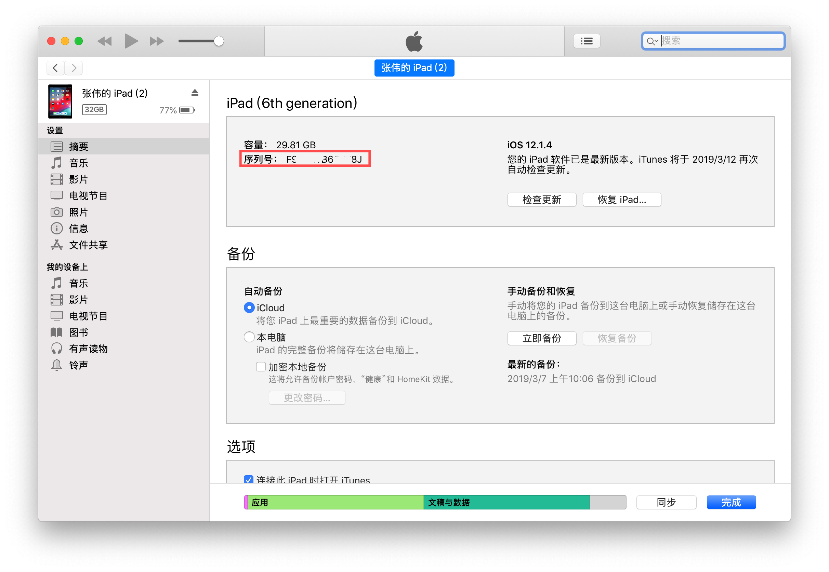
Task: Start a backup with 立即备份
Action: pos(542,338)
